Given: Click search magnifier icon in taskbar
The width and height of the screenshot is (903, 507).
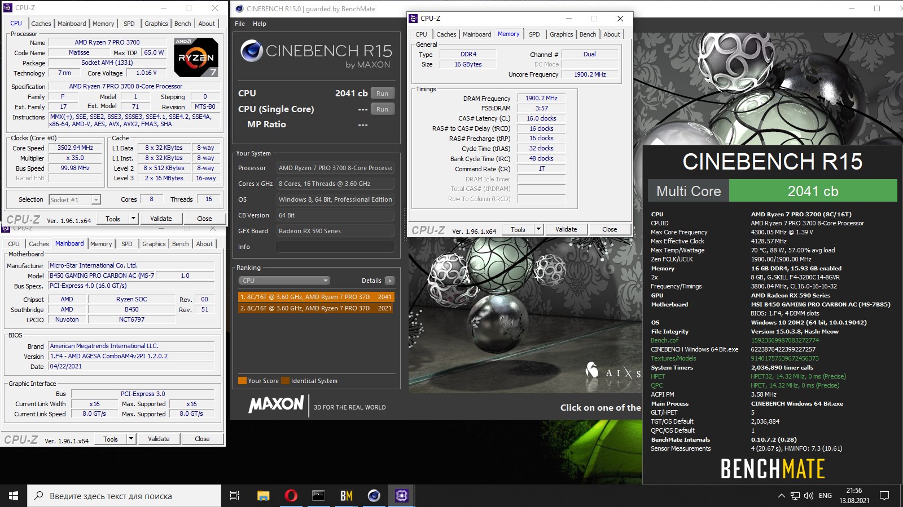Looking at the screenshot, I should point(38,496).
